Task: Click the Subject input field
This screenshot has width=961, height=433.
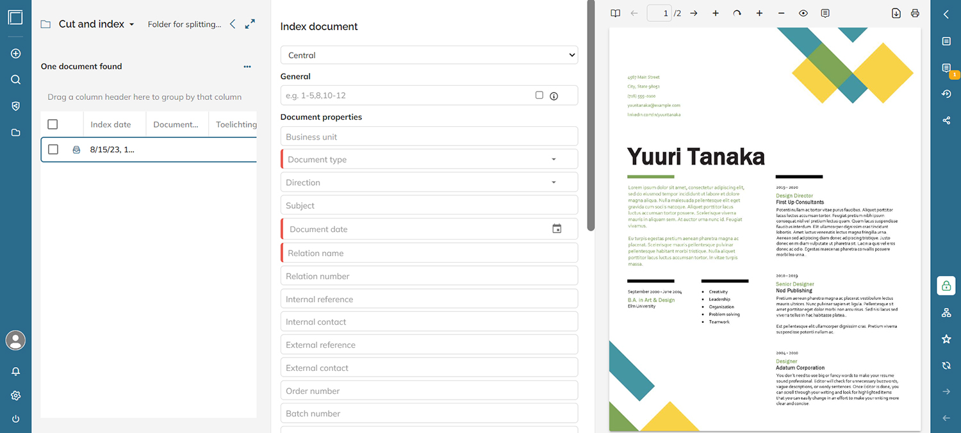Action: point(429,206)
